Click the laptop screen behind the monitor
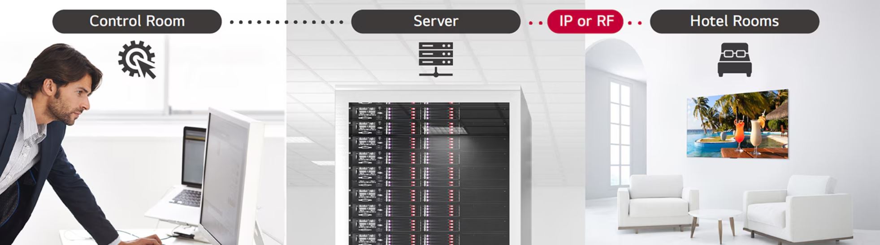This screenshot has height=245, width=880. click(x=194, y=156)
